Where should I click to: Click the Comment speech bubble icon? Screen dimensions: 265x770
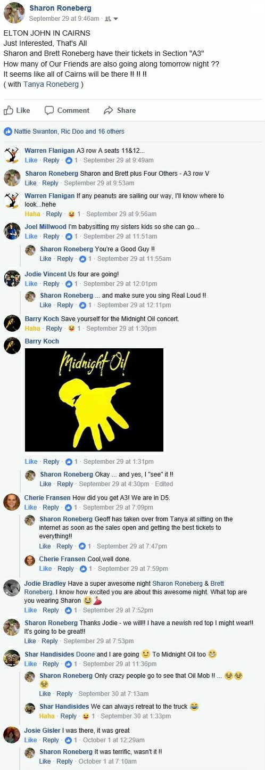point(49,110)
